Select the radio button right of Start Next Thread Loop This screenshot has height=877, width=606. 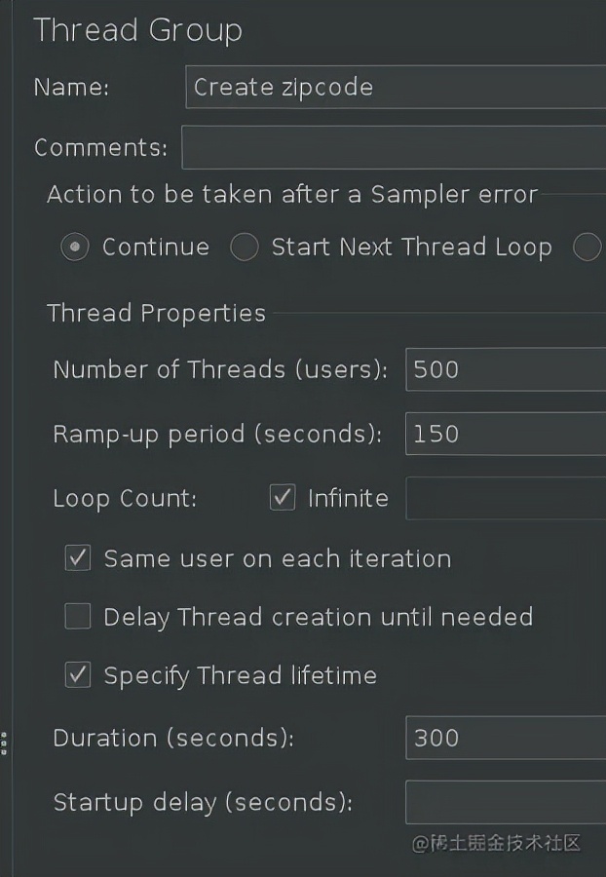coord(587,248)
